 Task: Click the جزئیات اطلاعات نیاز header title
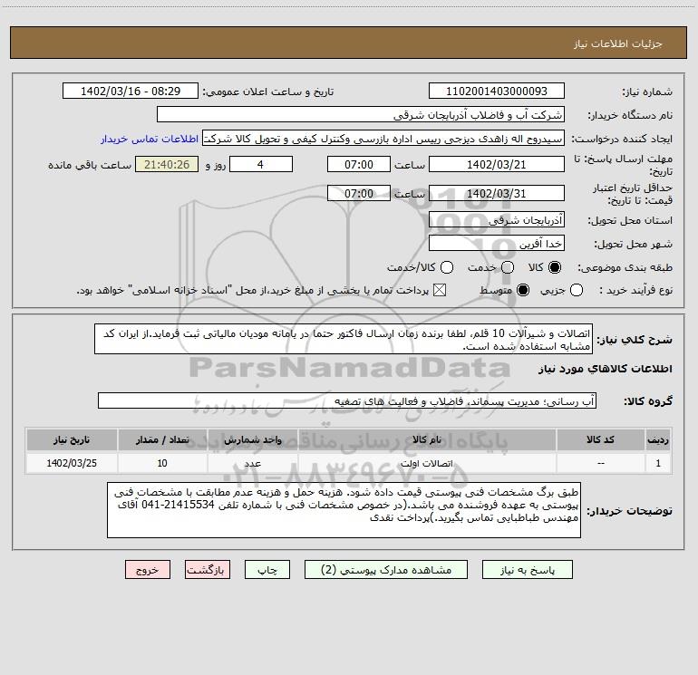(x=618, y=43)
